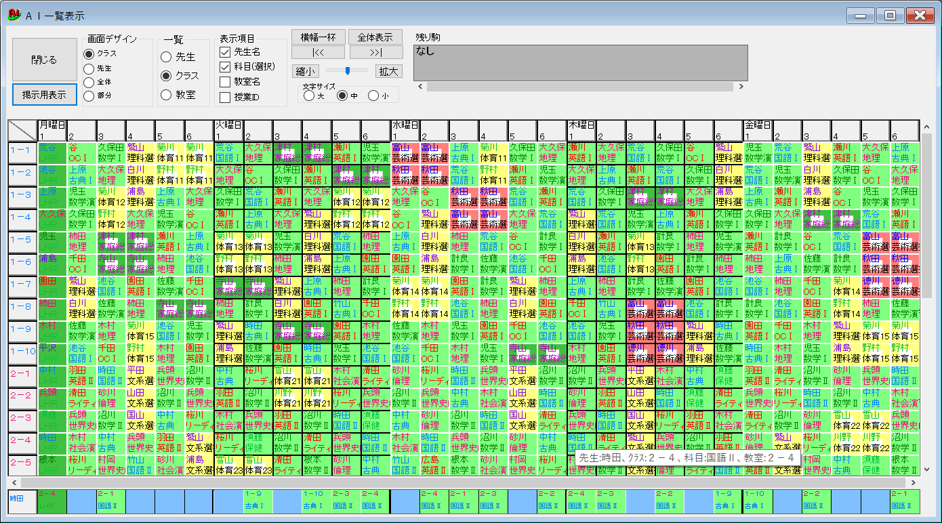Viewport: 942px width, 523px height.
Task: Select class row header 1-3
Action: 22,197
